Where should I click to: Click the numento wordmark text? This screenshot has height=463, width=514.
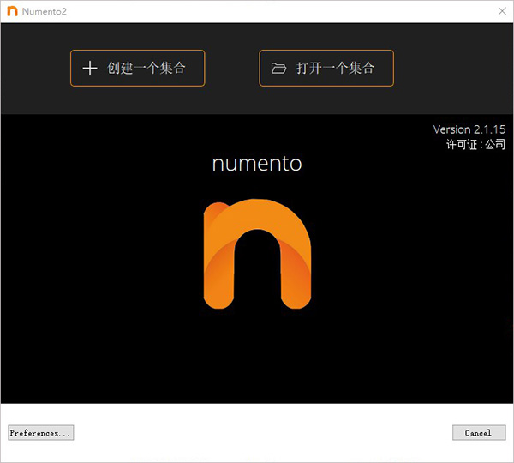pyautogui.click(x=257, y=164)
